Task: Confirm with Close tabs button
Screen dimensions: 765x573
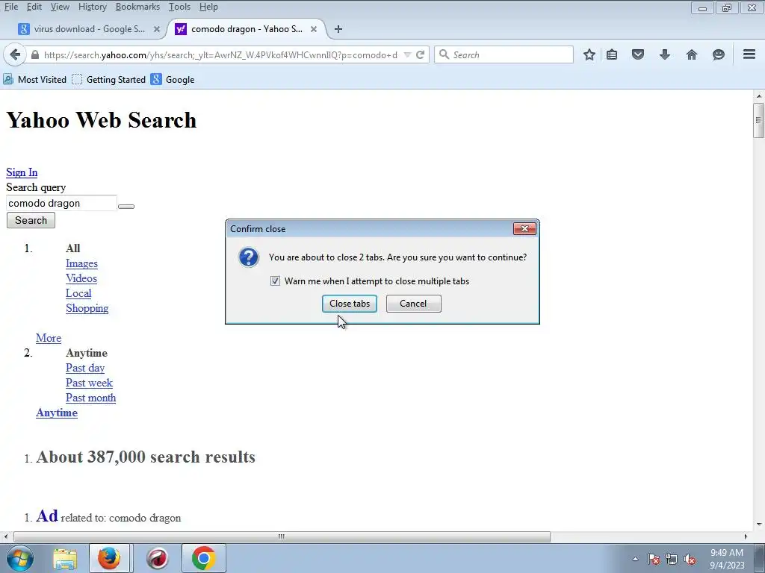Action: 350,304
